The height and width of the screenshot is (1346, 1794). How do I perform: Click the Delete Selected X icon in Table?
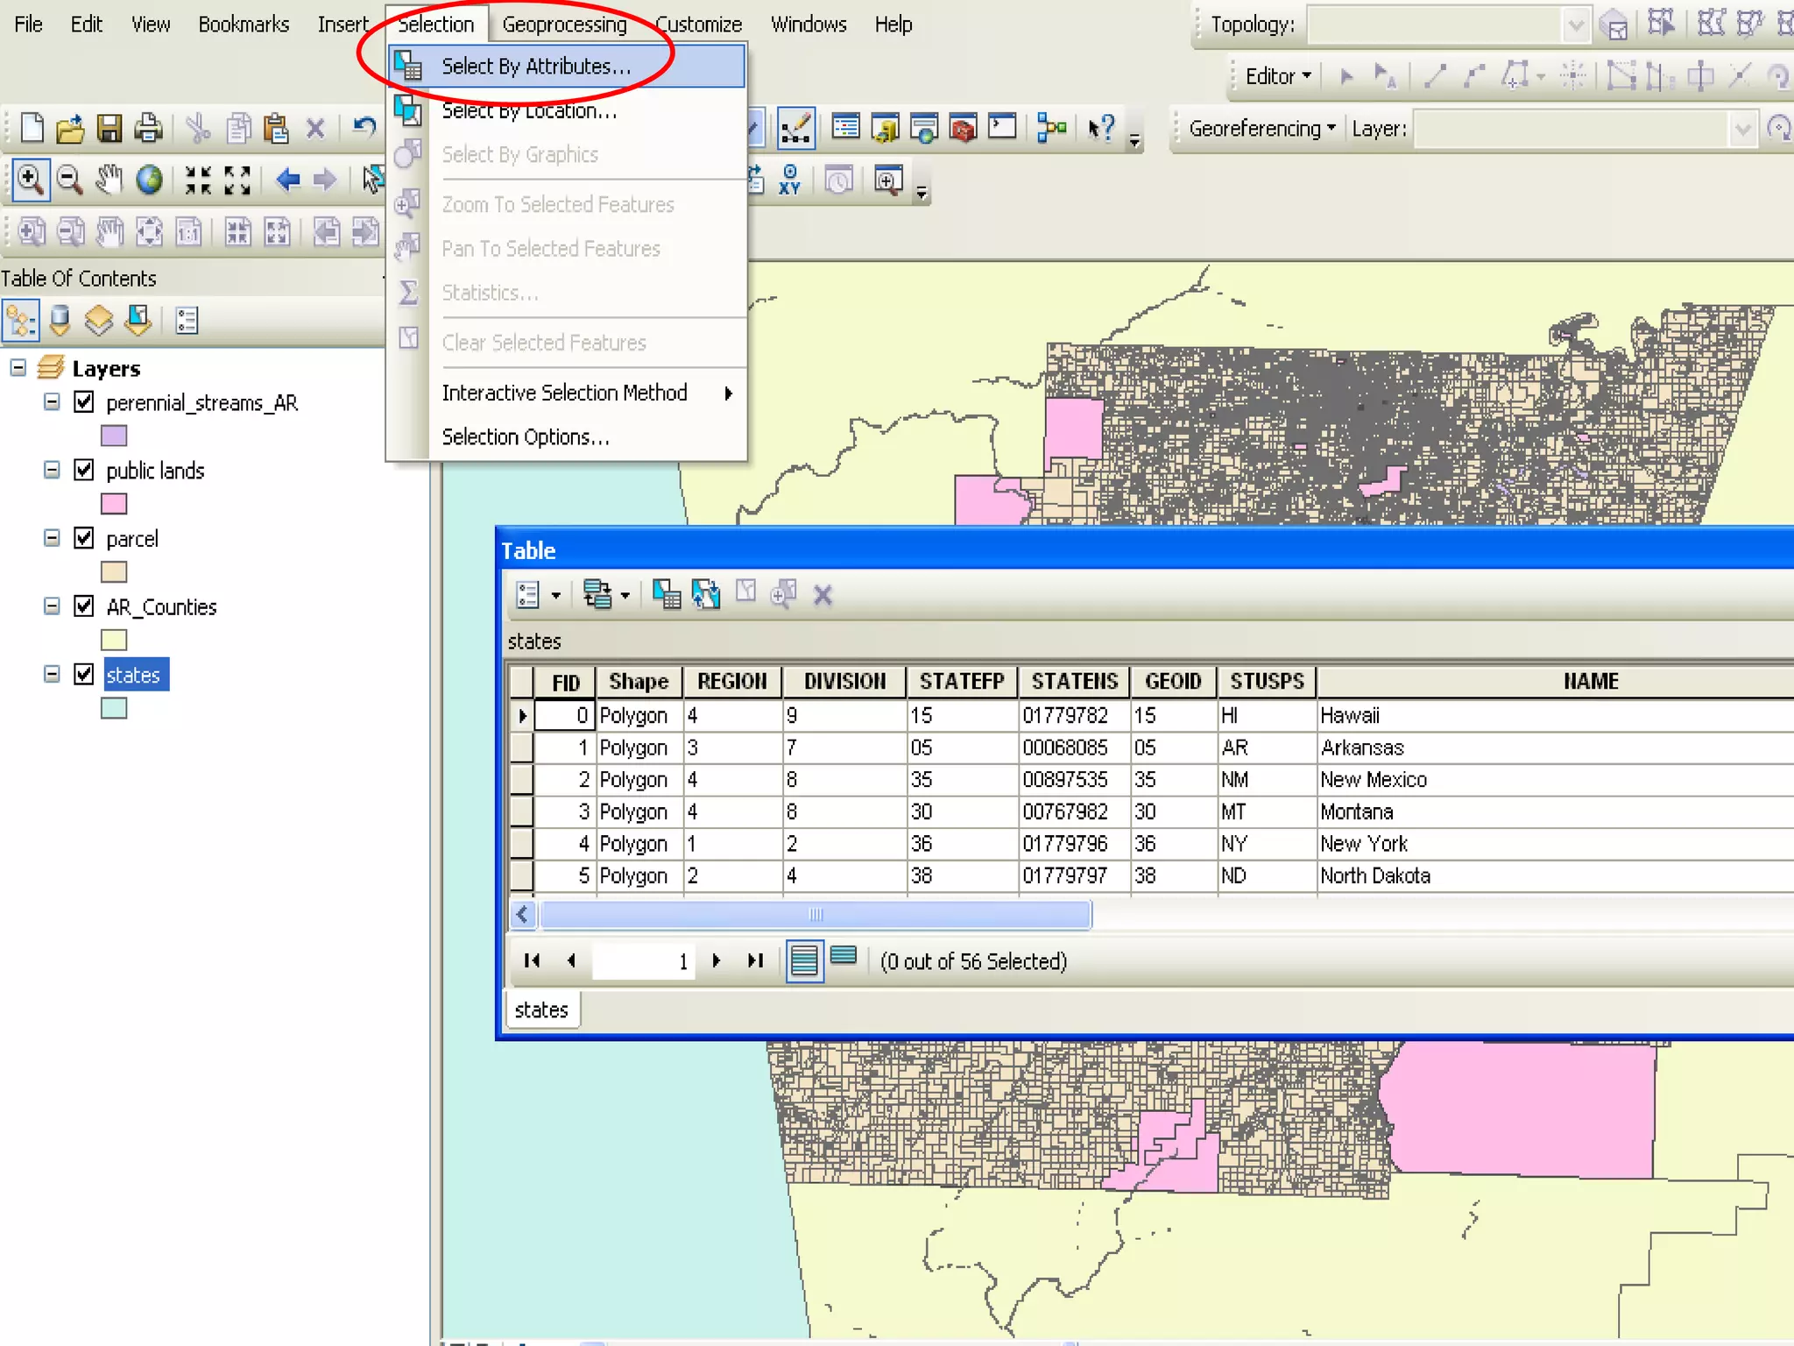[x=822, y=595]
